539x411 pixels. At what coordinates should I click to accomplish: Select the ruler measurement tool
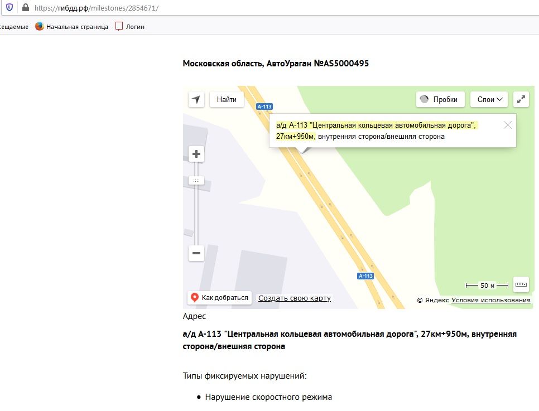521,284
